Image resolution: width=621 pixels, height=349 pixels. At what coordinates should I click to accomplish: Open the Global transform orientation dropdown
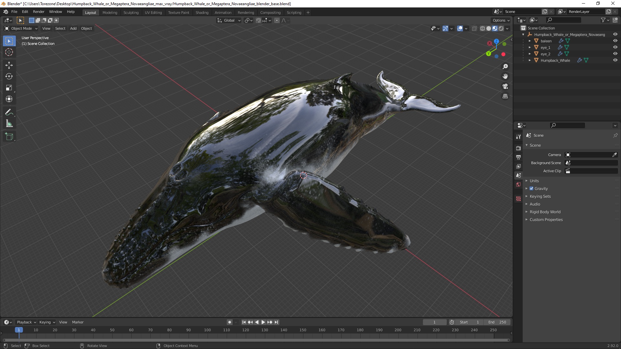(229, 20)
